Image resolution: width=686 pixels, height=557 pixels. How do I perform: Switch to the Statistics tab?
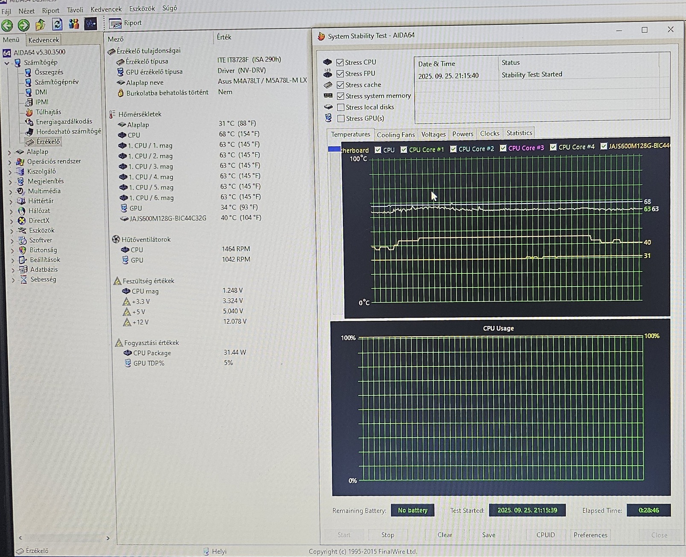tap(519, 133)
